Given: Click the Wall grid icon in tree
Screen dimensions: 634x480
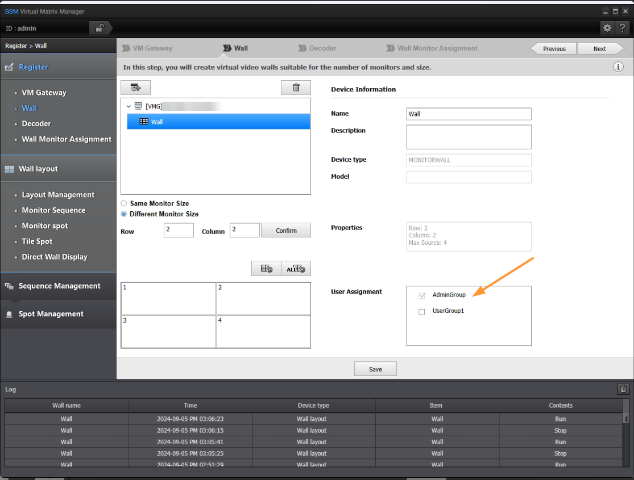Looking at the screenshot, I should click(x=144, y=122).
